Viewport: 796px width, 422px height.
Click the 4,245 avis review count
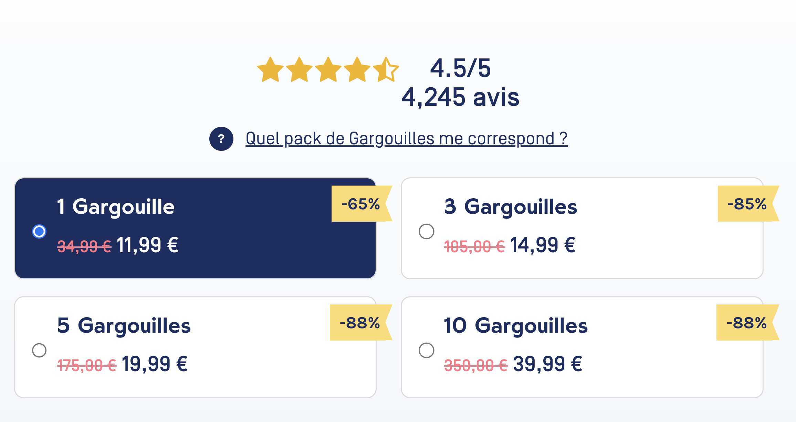tap(460, 97)
